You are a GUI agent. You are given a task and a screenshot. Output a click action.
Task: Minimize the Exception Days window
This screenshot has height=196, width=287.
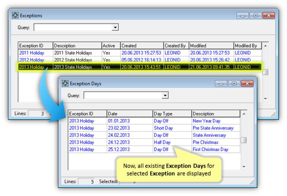coord(221,83)
